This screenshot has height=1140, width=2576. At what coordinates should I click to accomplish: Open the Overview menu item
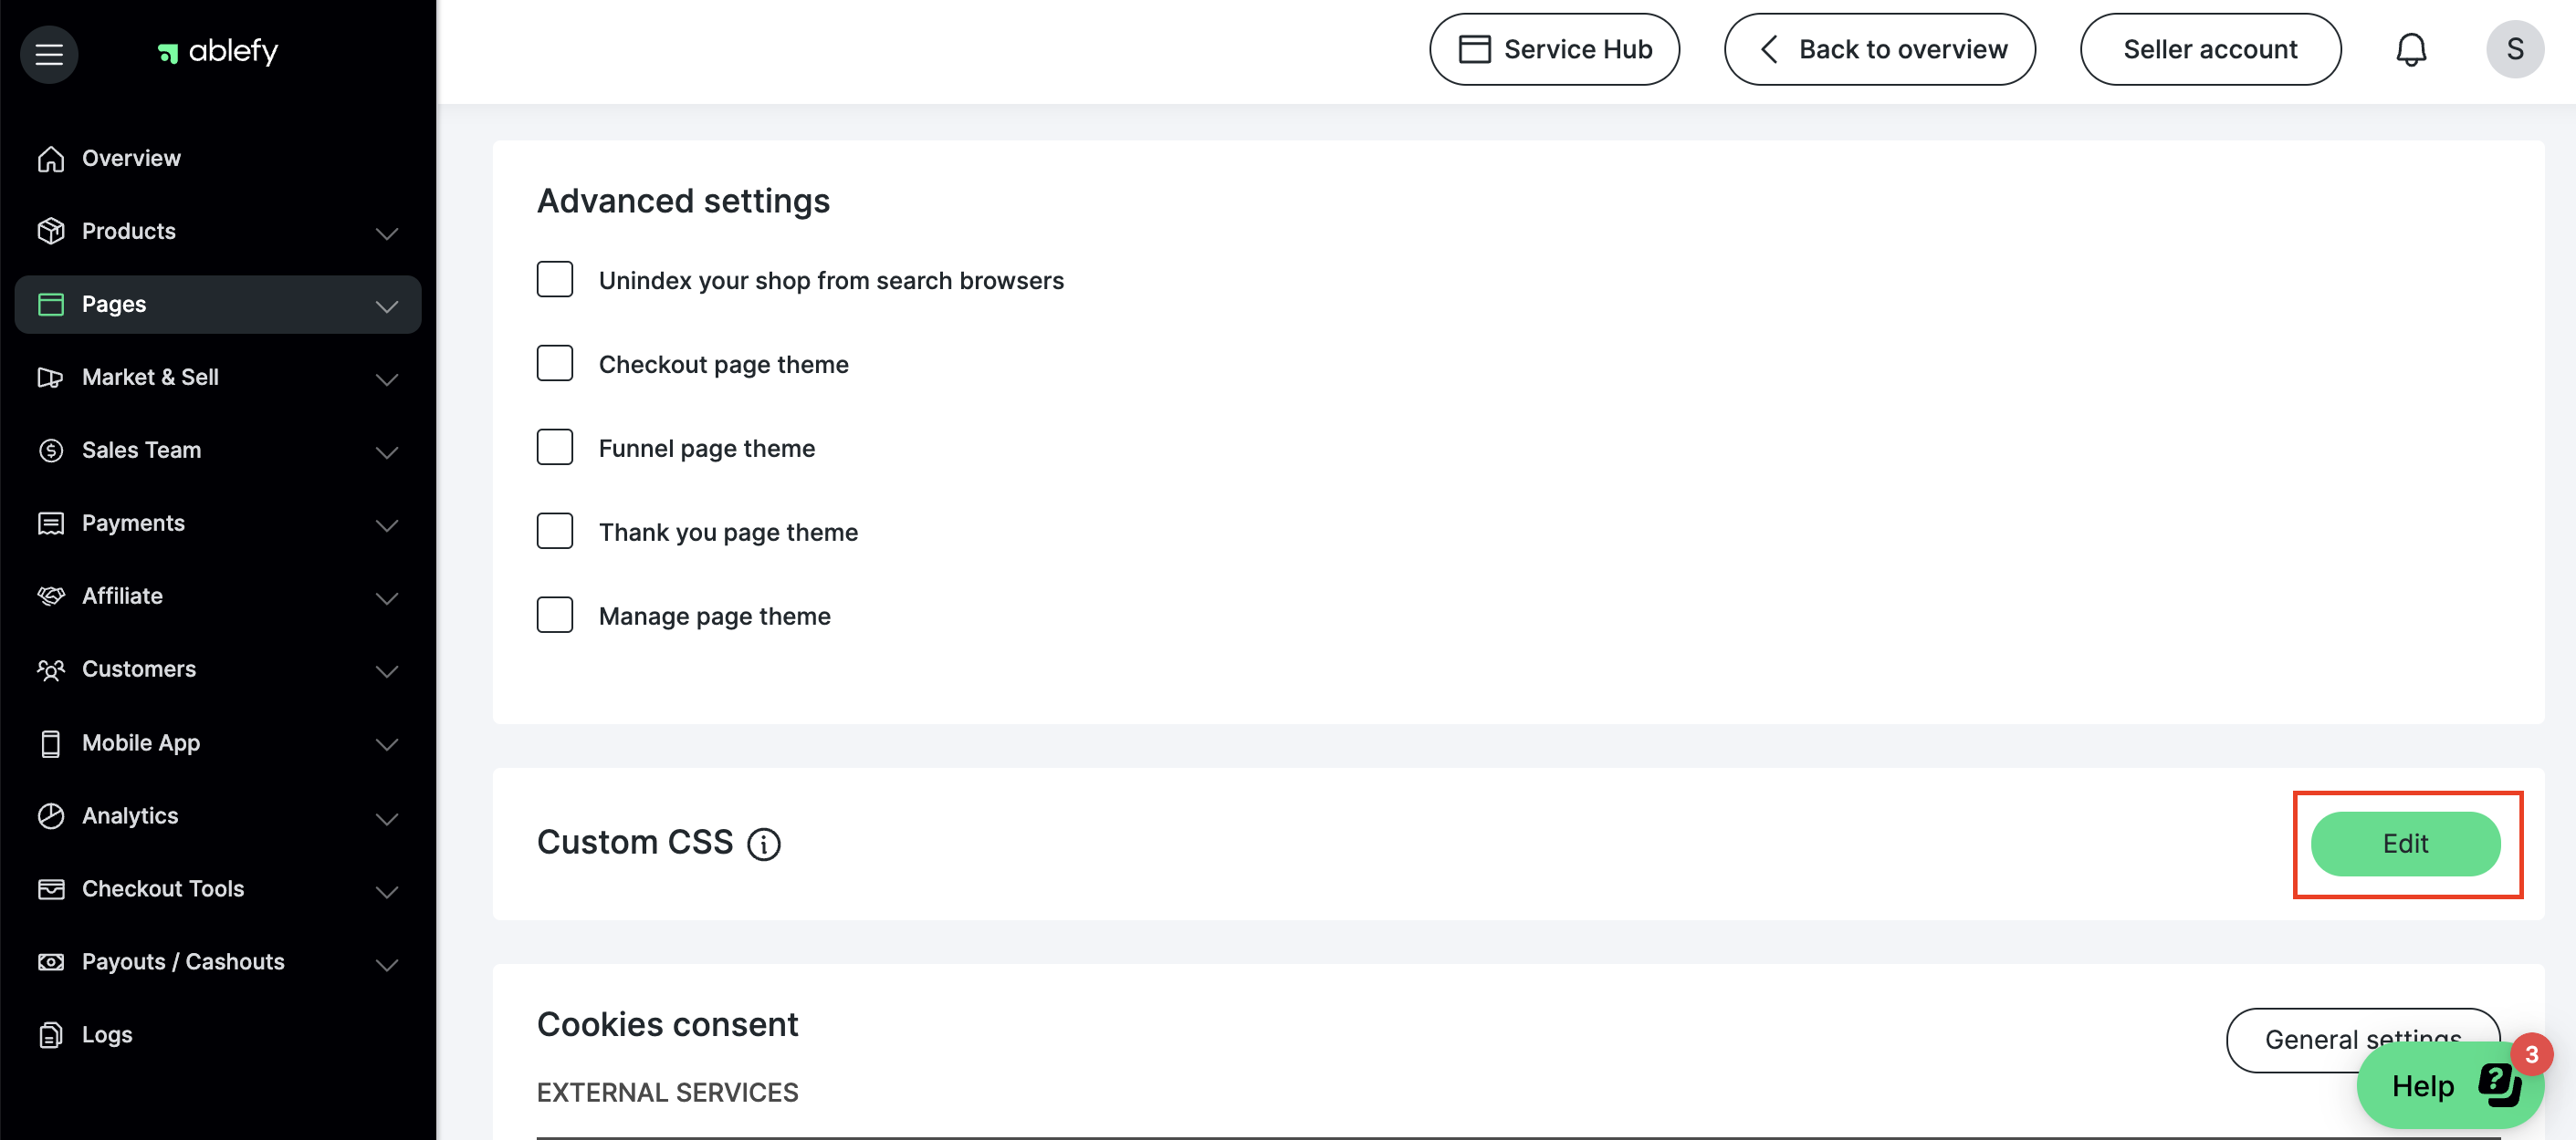[218, 158]
